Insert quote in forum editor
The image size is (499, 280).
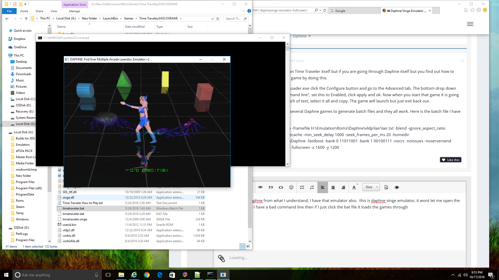click(x=271, y=187)
